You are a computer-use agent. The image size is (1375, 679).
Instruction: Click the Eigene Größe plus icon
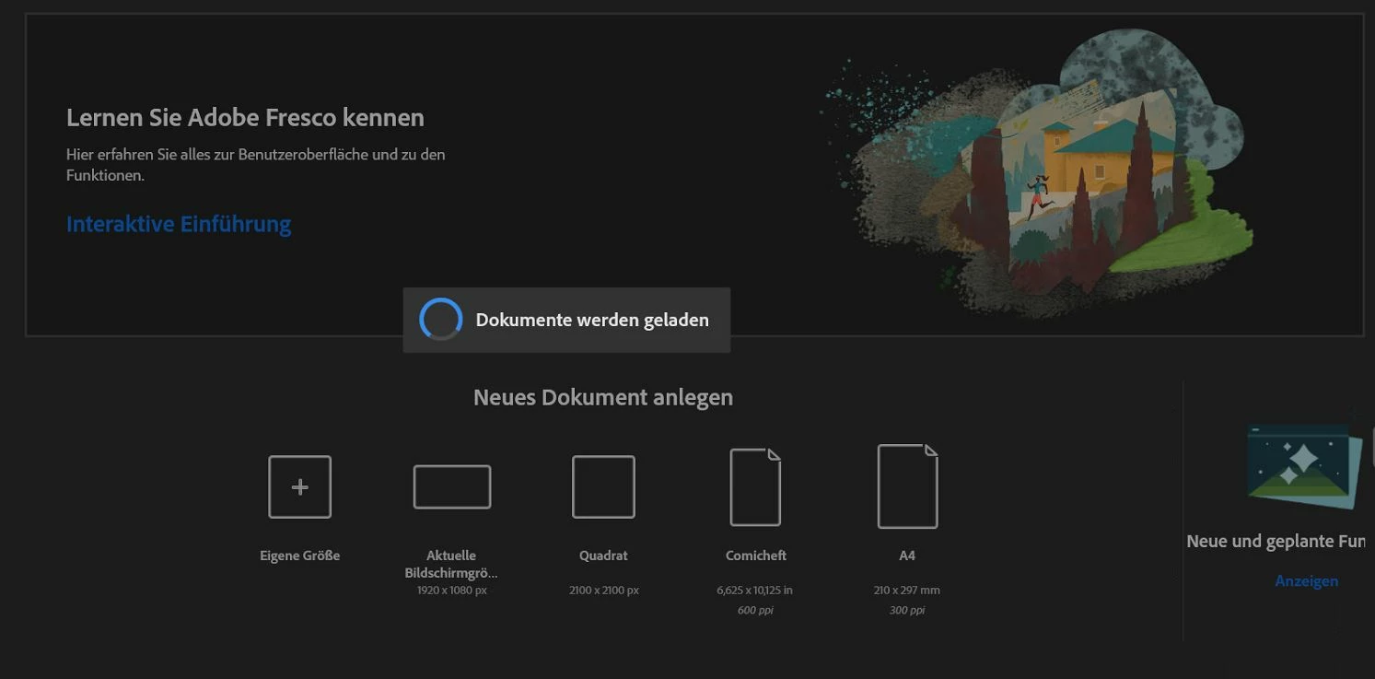pyautogui.click(x=299, y=486)
